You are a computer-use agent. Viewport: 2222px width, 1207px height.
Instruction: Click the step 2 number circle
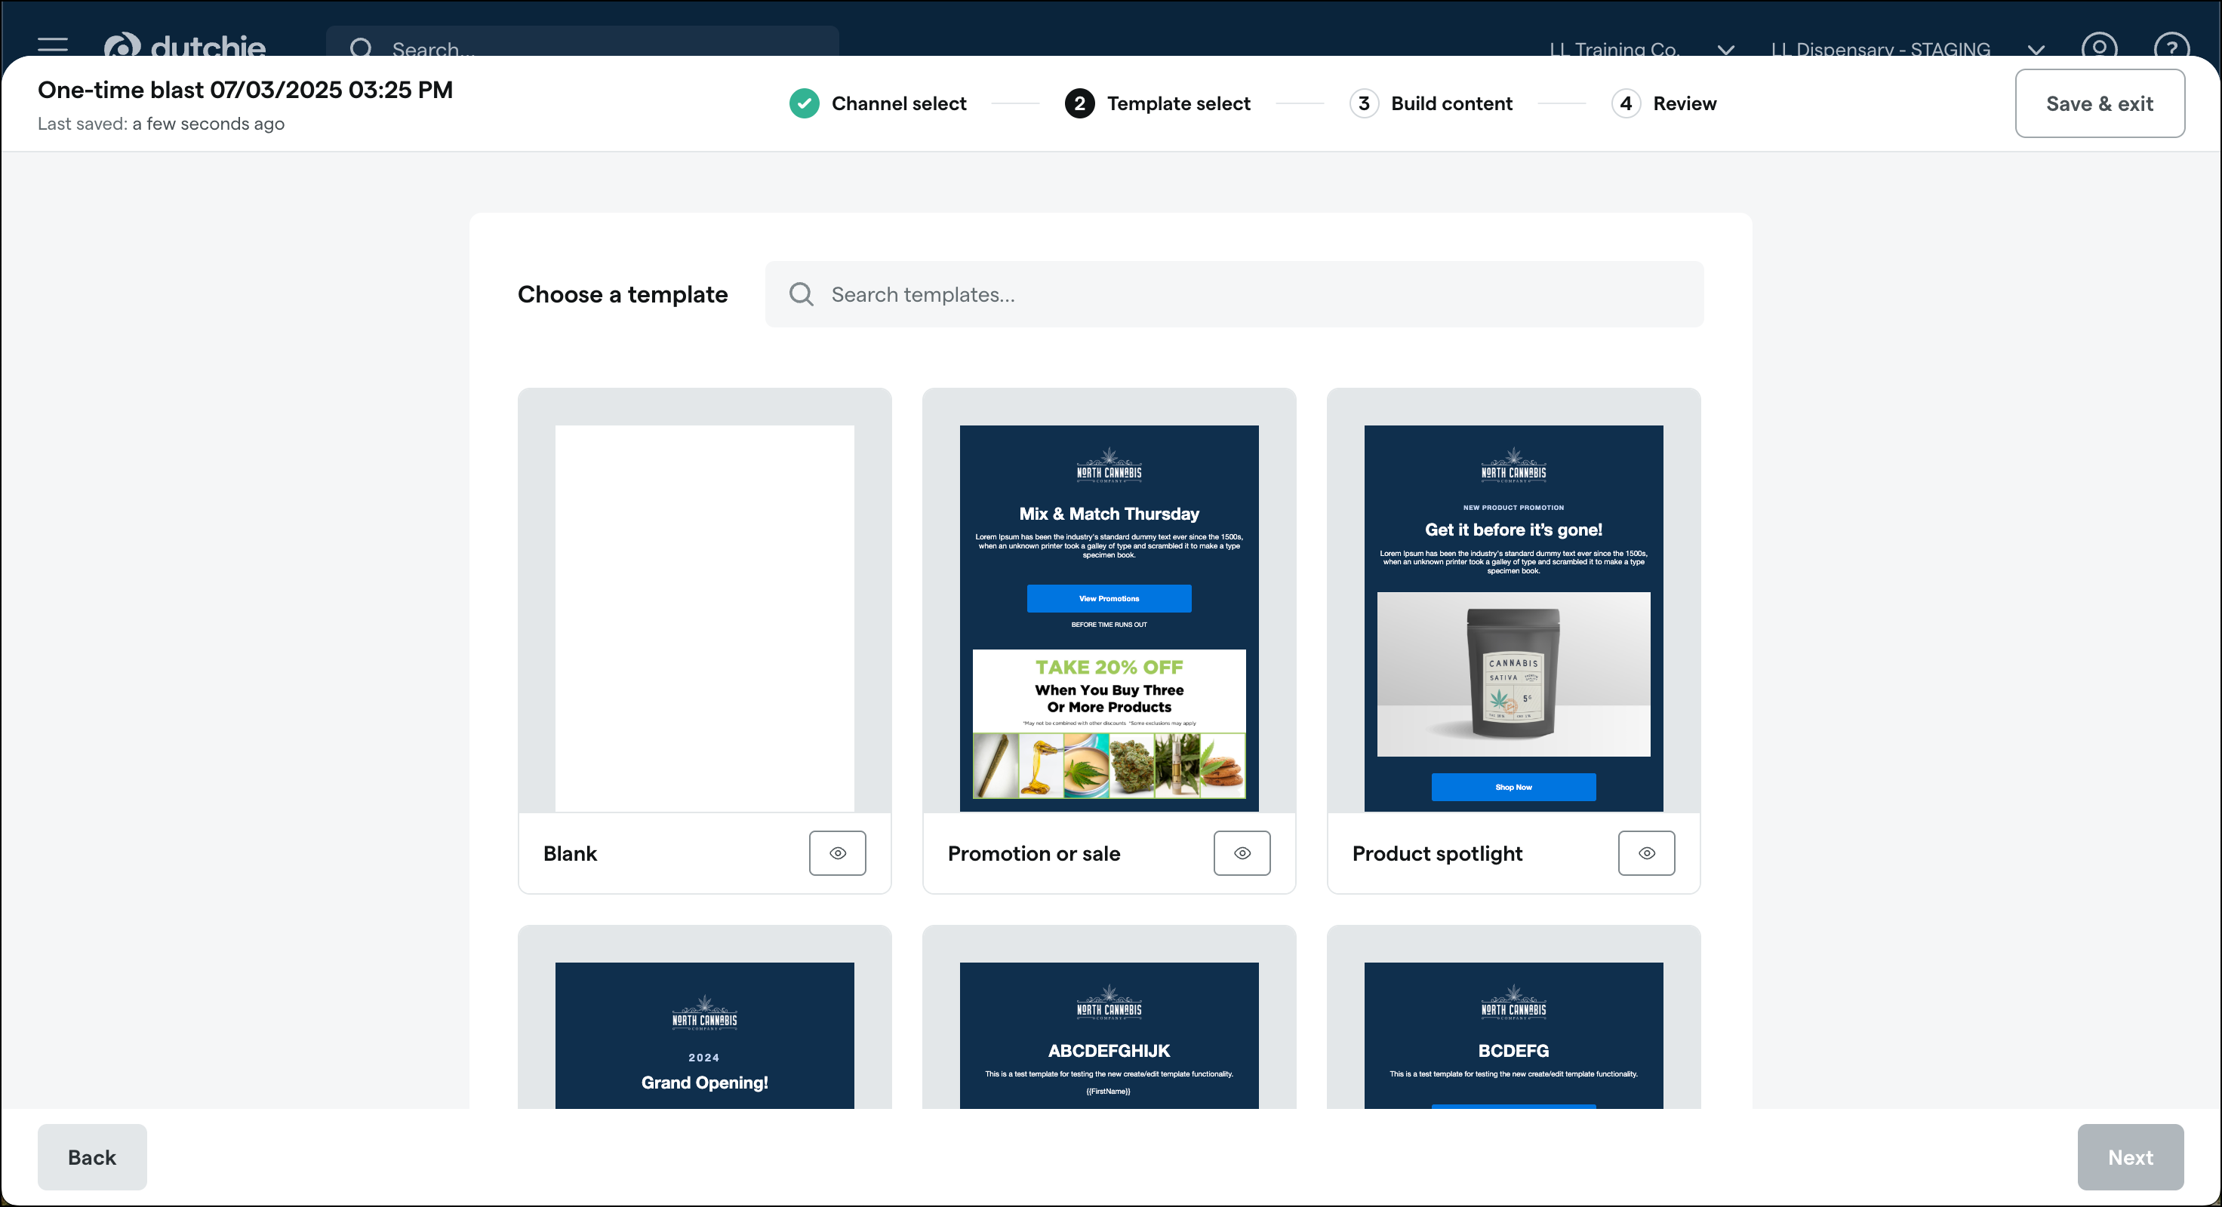point(1080,103)
